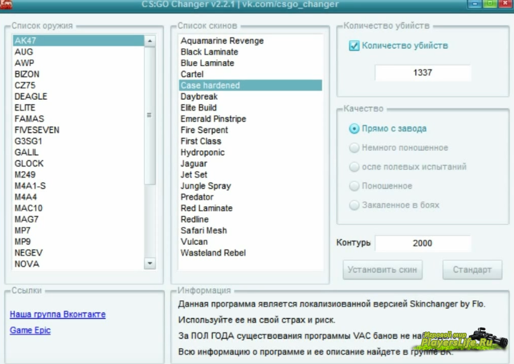Image resolution: width=514 pixels, height=364 pixels.
Task: Choose the Redline skin
Action: tap(251, 219)
